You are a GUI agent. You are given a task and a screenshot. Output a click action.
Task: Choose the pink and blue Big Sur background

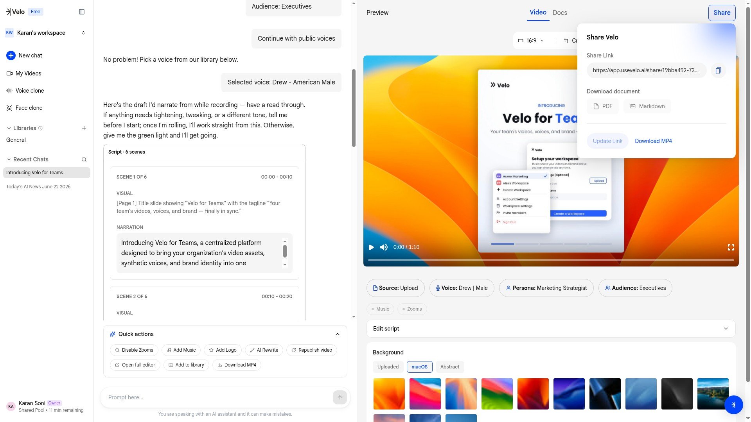pos(425,394)
